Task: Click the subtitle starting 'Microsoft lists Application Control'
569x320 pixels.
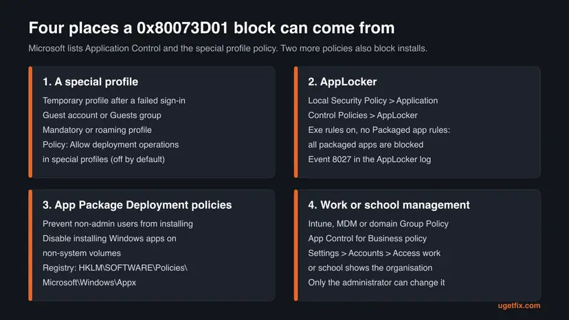Action: (228, 48)
